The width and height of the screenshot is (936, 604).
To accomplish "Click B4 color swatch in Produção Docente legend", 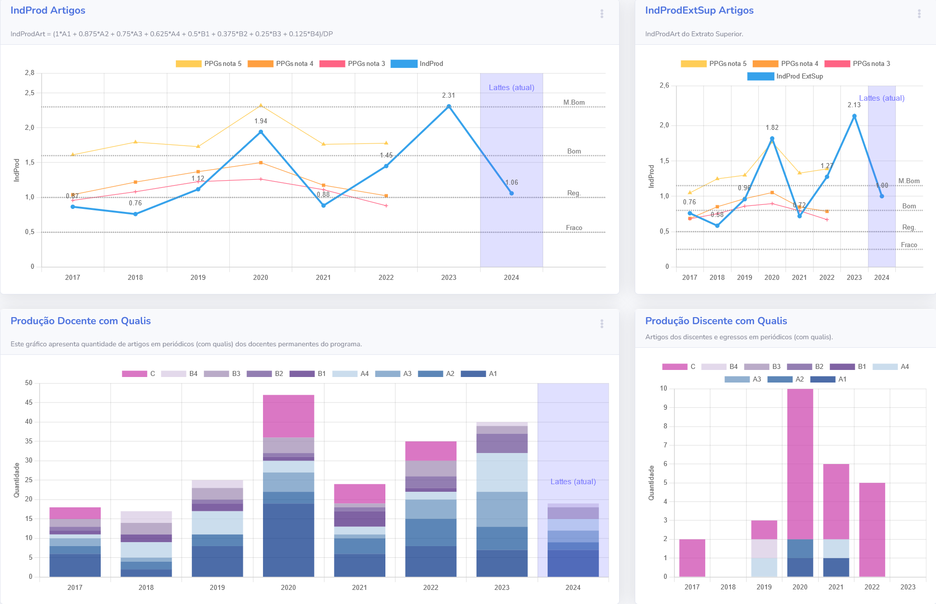I will pos(174,373).
